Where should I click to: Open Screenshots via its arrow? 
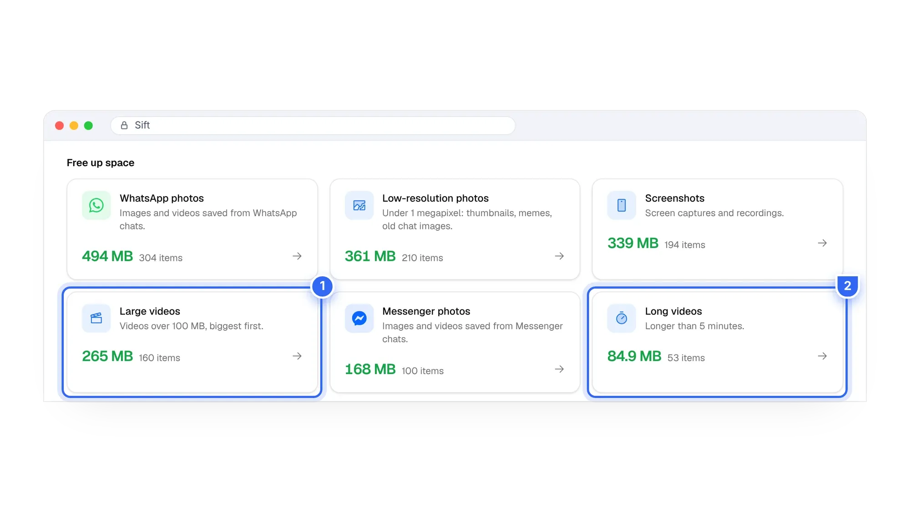tap(822, 243)
